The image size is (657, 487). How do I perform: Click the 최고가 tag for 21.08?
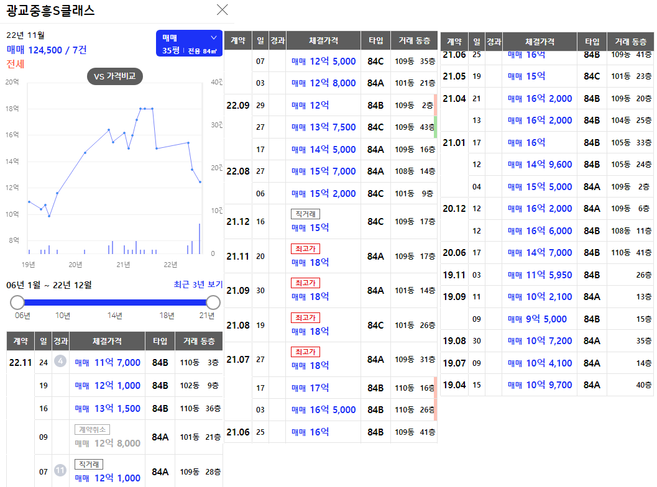tap(305, 318)
